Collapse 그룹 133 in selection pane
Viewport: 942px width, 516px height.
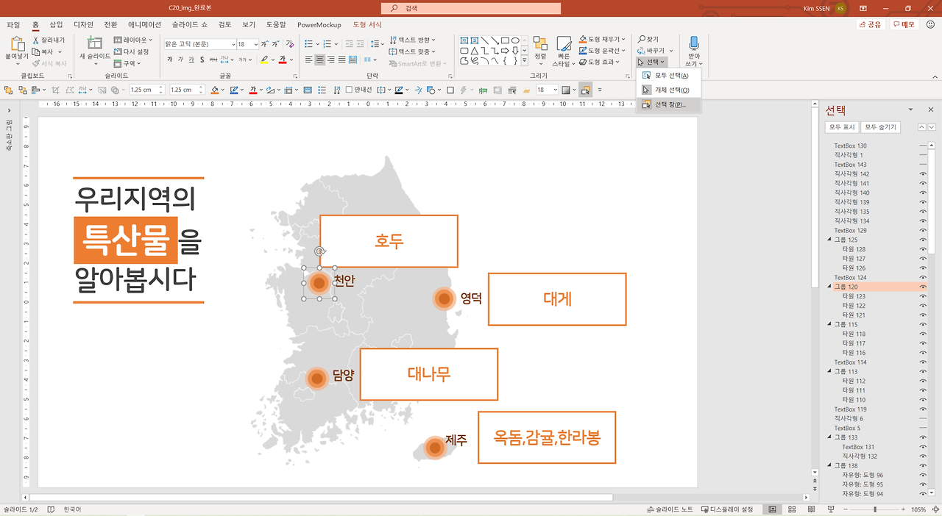829,437
